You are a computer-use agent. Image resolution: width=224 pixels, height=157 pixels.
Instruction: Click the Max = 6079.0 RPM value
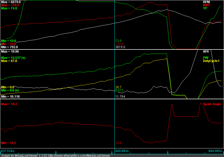[x=11, y=2]
